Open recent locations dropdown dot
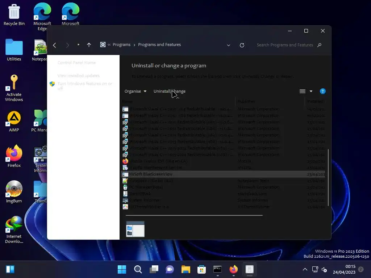The height and width of the screenshot is (278, 371). click(78, 45)
